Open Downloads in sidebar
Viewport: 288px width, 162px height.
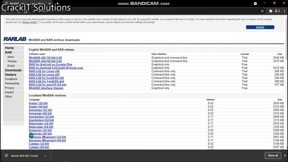point(13,70)
